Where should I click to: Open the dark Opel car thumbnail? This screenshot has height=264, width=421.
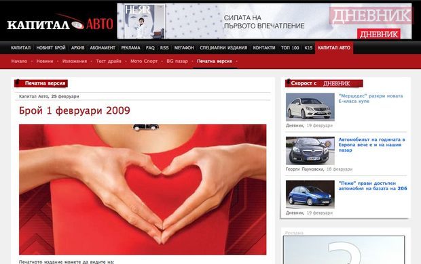310,150
